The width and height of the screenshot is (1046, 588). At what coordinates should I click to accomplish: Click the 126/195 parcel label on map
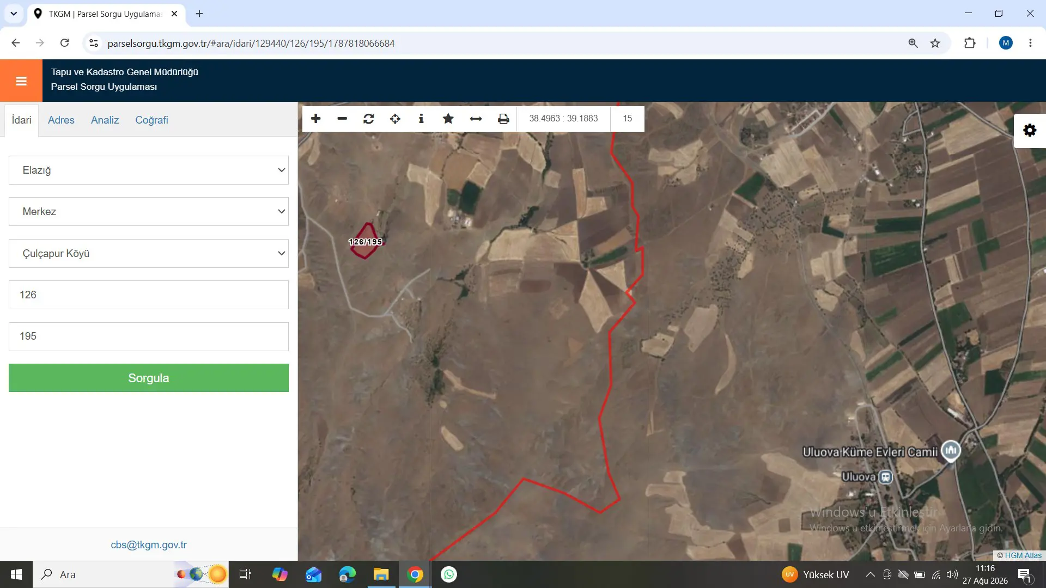coord(366,242)
